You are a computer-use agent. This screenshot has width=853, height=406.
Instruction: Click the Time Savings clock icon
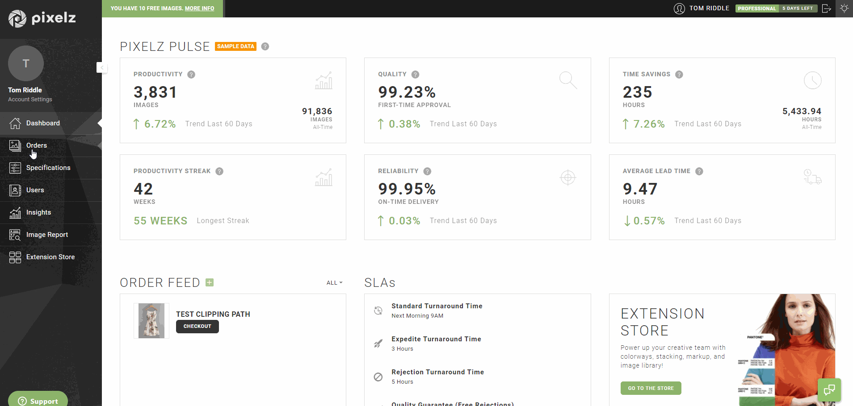point(813,80)
